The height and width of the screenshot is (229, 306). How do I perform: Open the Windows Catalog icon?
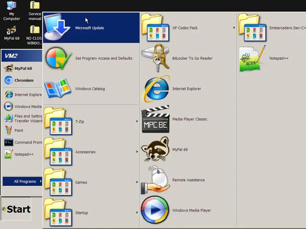(58, 88)
